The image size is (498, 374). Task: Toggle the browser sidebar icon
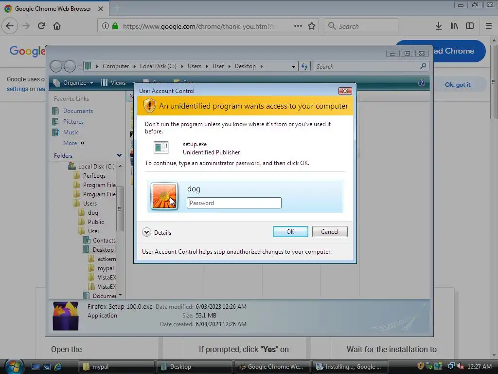pyautogui.click(x=470, y=26)
